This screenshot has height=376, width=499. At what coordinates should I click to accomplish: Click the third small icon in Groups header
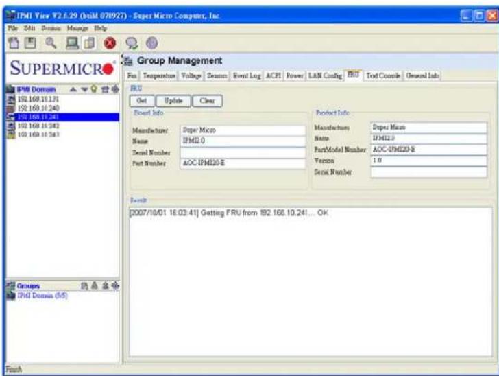point(106,285)
